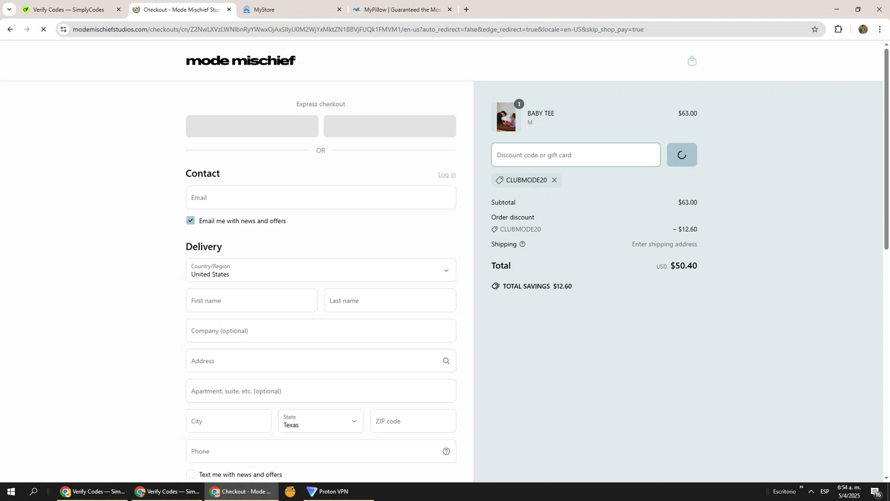Click the Address field
Viewport: 890px width, 501px height.
321,361
